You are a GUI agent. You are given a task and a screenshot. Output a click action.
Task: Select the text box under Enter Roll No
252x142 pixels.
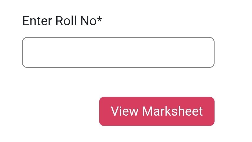[118, 52]
